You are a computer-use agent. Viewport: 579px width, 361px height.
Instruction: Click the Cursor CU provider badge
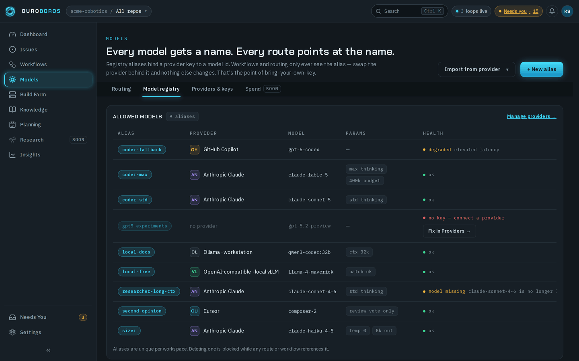pyautogui.click(x=195, y=311)
